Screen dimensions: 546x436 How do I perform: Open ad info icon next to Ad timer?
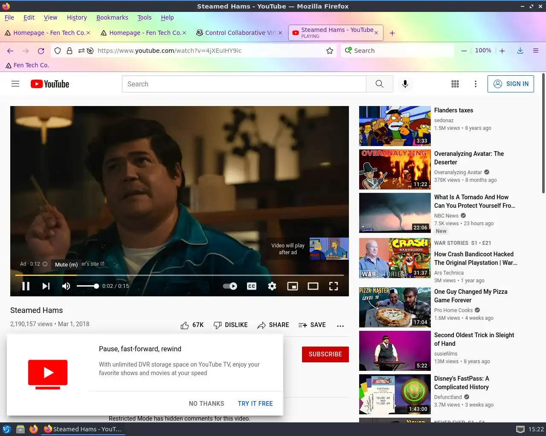[45, 264]
